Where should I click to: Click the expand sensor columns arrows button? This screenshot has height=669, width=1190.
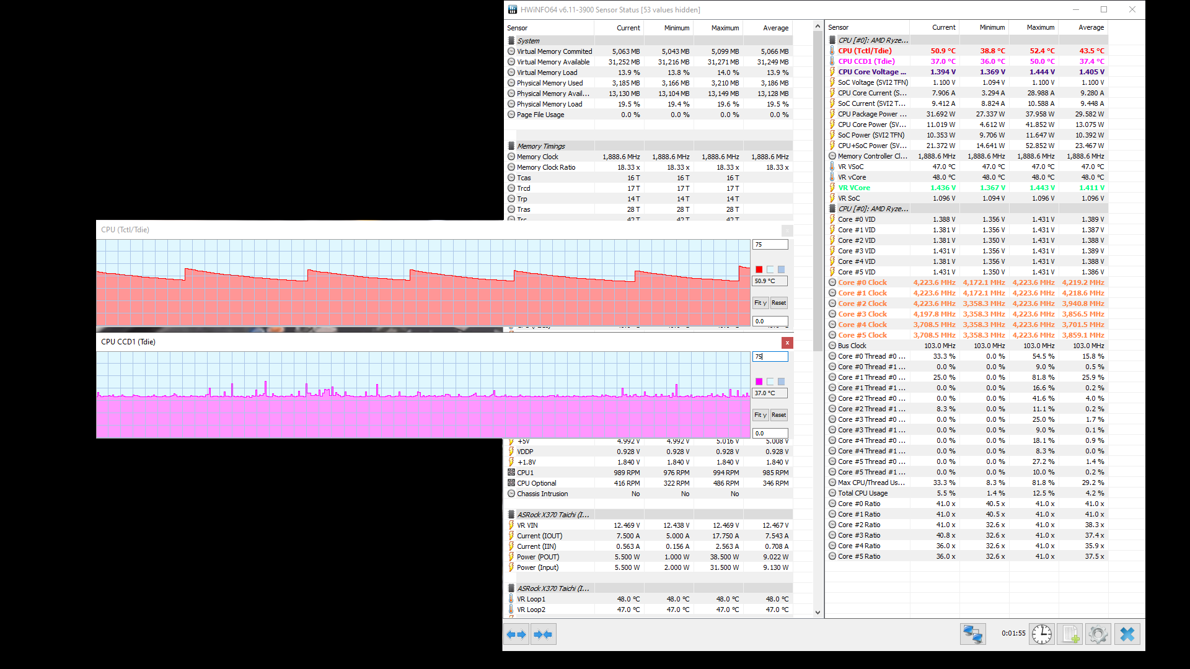[516, 634]
